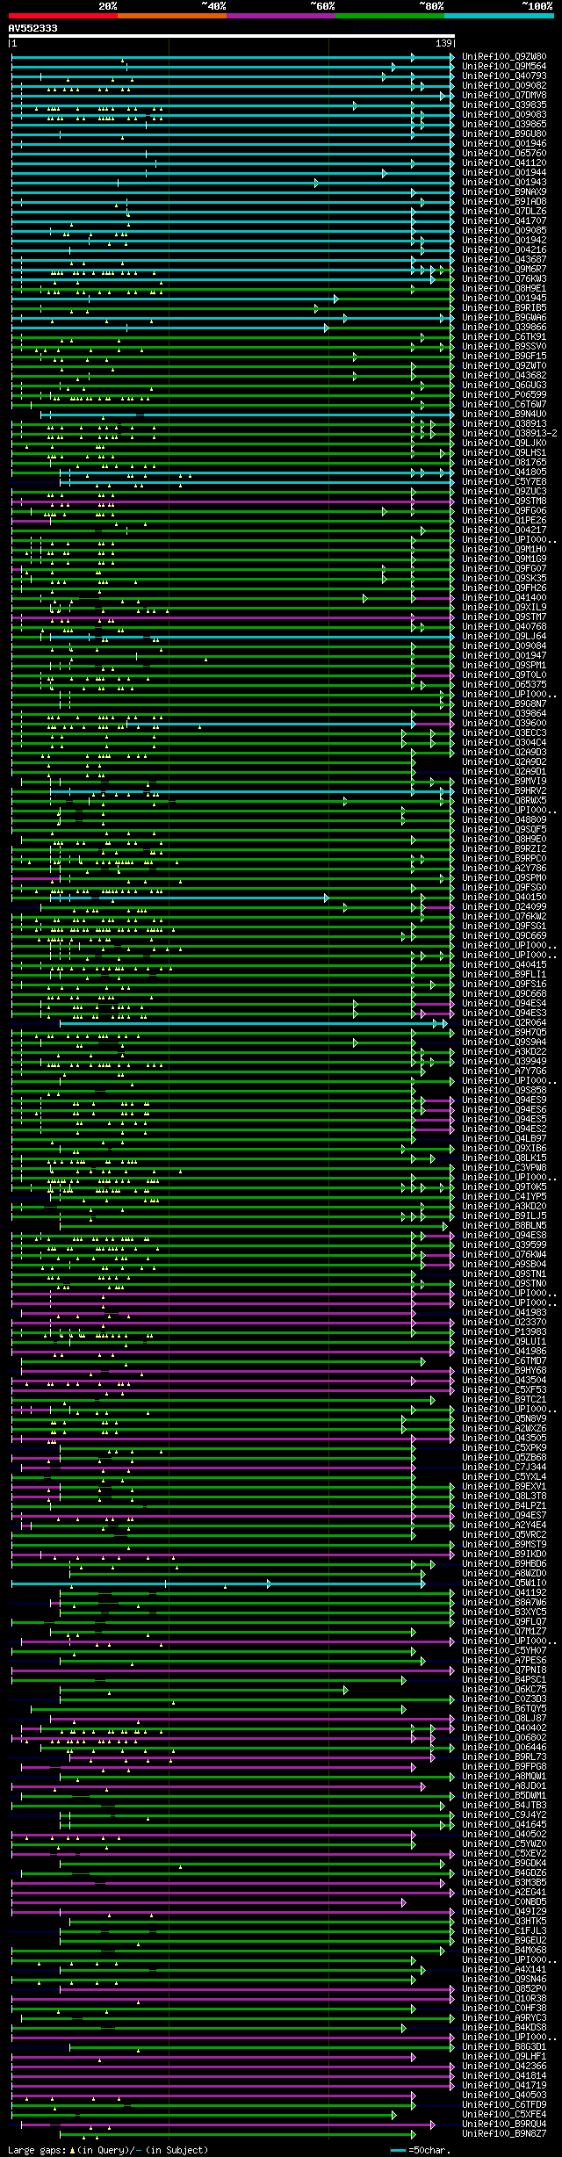Image resolution: width=562 pixels, height=2157 pixels.
Task: Open UniRef100_Q41400 entry
Action: coord(504,598)
